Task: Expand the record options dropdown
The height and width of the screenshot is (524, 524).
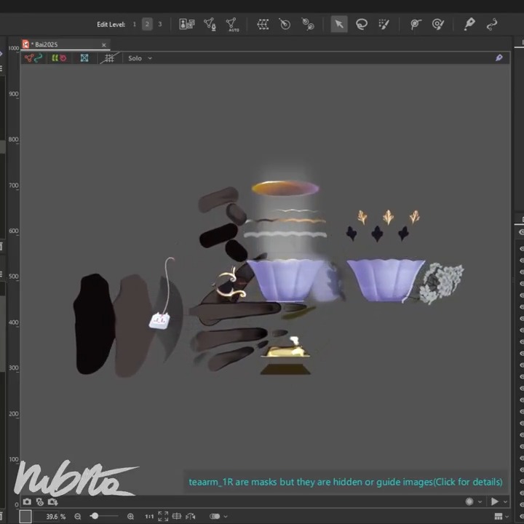Action: [x=480, y=501]
